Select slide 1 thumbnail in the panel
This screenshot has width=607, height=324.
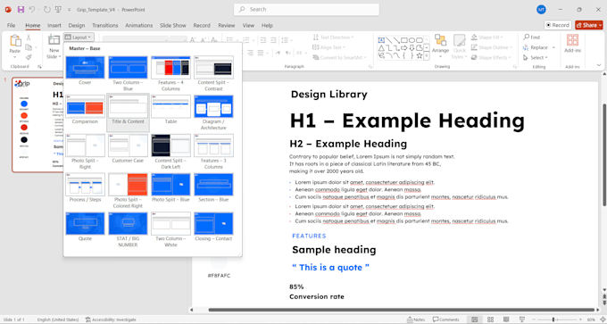pyautogui.click(x=38, y=124)
